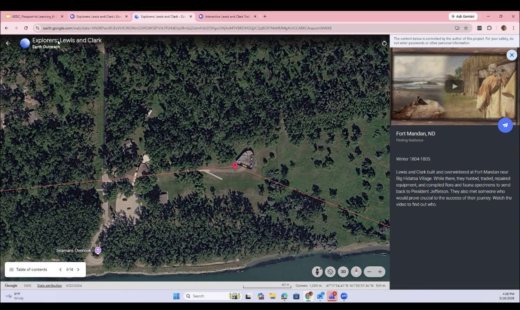This screenshot has height=310, width=520.
Task: Click the Google Earth globe logo
Action: pos(25,43)
